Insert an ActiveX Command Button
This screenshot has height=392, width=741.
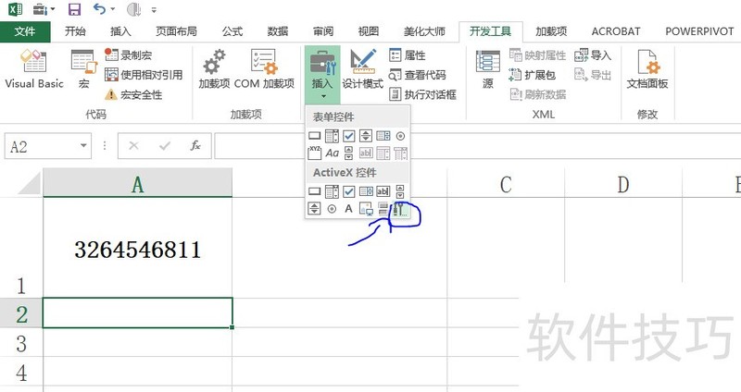(x=314, y=191)
